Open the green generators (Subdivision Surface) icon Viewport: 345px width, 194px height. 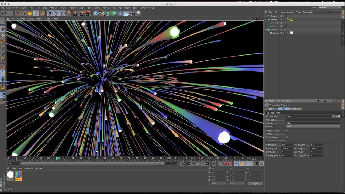108,13
